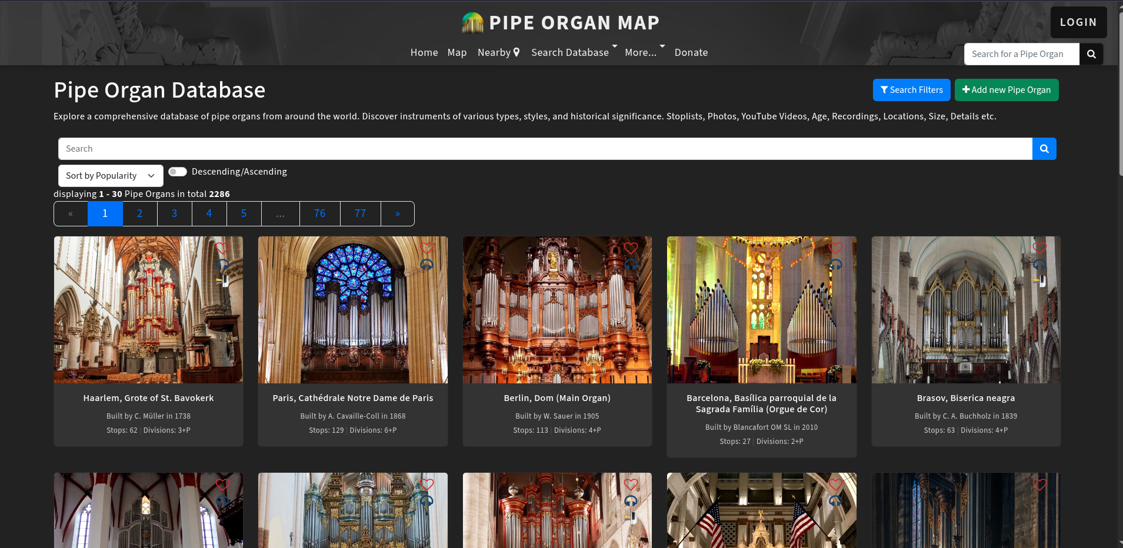Expand the More... navigation dropdown
Image resolution: width=1123 pixels, height=548 pixels.
(x=645, y=52)
